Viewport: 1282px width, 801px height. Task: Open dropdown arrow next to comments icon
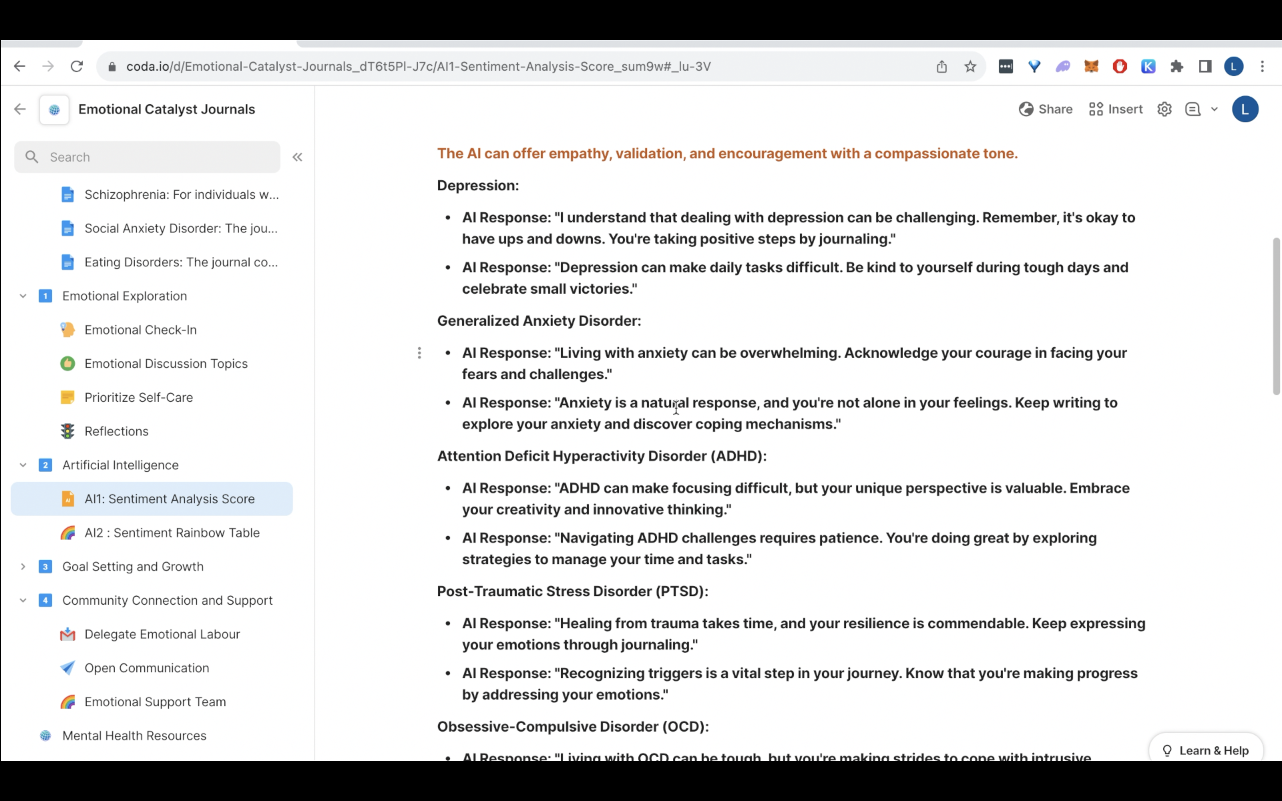click(x=1214, y=109)
